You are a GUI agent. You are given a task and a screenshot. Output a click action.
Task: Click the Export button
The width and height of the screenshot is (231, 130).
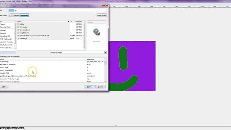pos(89,87)
